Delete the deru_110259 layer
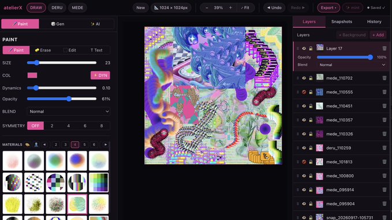 click(384, 148)
